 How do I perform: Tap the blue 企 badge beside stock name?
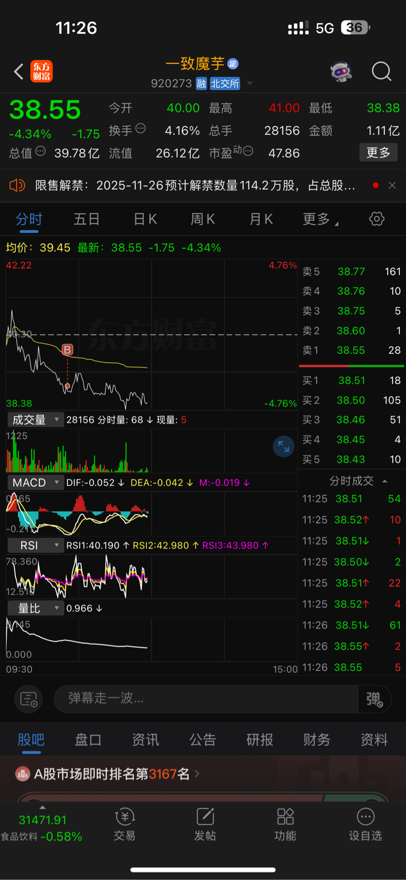(x=233, y=64)
